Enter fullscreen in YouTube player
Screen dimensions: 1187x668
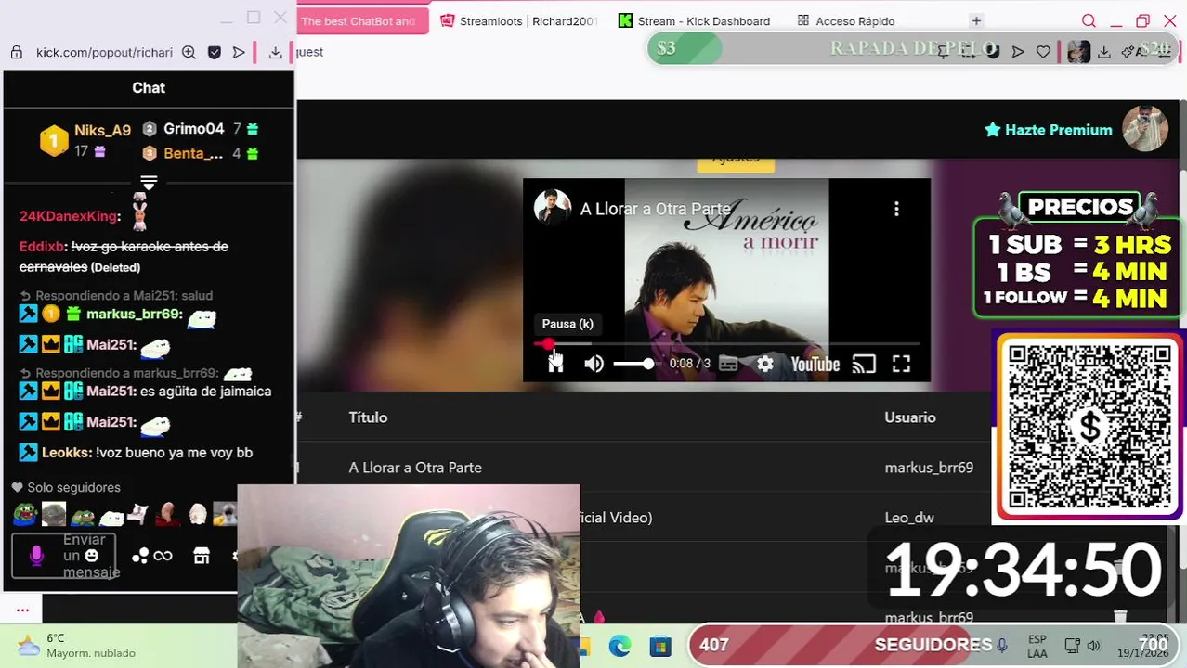pyautogui.click(x=901, y=364)
